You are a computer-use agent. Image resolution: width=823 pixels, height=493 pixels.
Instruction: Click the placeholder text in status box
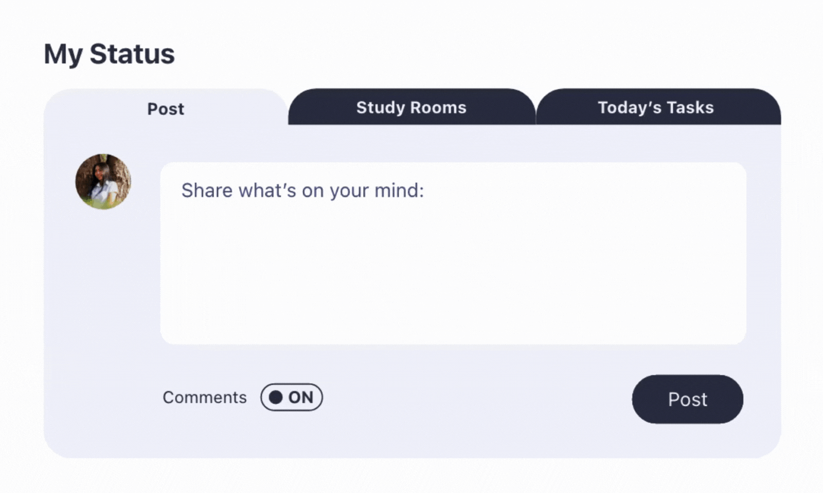click(302, 191)
